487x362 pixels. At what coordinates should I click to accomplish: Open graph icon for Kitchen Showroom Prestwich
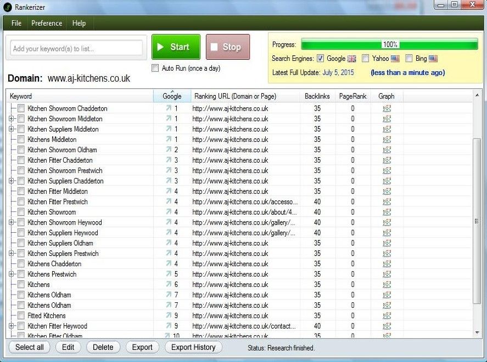click(x=387, y=170)
